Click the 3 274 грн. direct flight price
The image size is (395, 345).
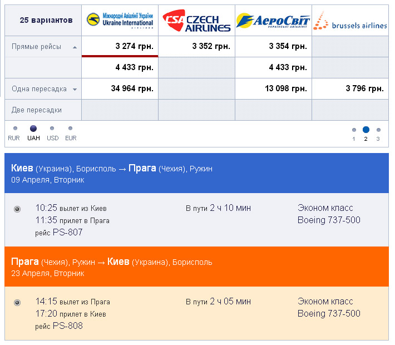click(x=134, y=46)
